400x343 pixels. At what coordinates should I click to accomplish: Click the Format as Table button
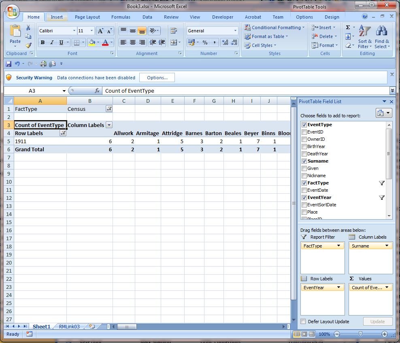pyautogui.click(x=266, y=36)
